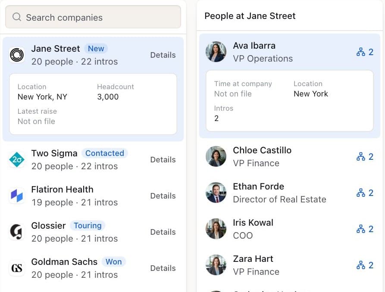The width and height of the screenshot is (385, 292).
Task: Click the search magnifier icon
Action: click(x=17, y=17)
